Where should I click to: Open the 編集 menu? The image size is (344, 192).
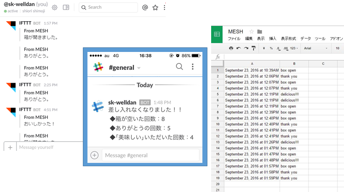pos(249,39)
